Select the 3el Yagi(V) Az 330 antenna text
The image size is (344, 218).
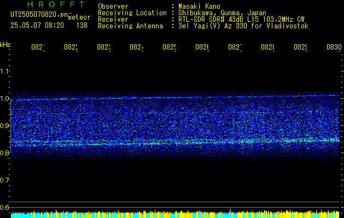(243, 26)
